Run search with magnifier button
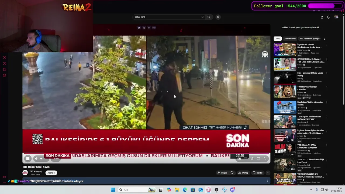 coord(209,17)
